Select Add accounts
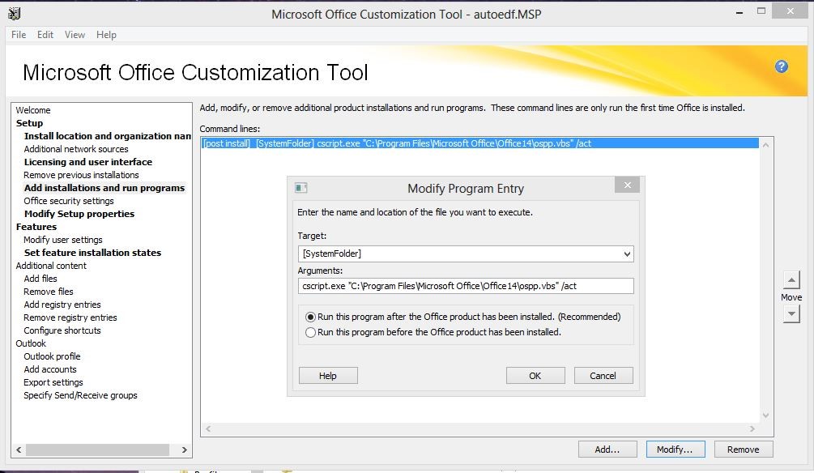This screenshot has height=473, width=814. point(50,369)
